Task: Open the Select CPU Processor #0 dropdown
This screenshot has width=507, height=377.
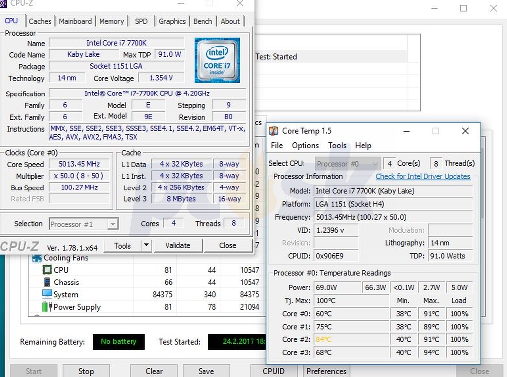Action: (348, 164)
